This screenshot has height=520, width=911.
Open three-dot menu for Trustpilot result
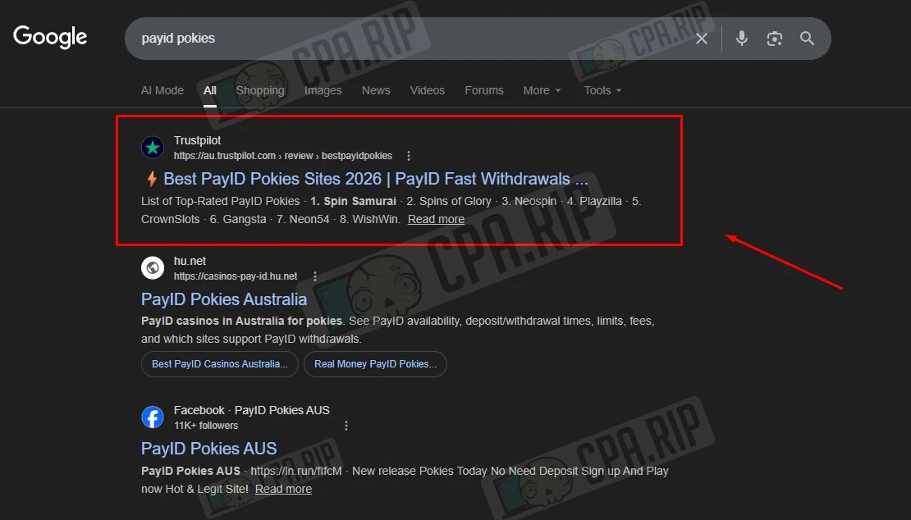[409, 156]
